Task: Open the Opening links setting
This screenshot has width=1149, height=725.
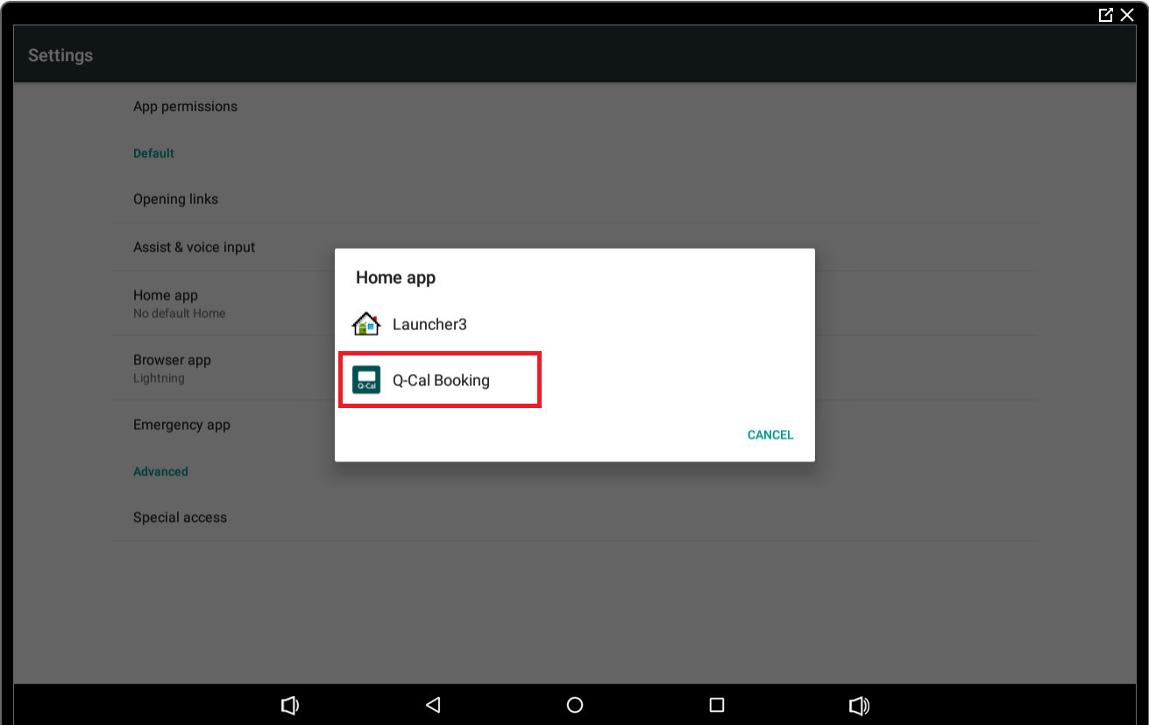Action: point(575,199)
